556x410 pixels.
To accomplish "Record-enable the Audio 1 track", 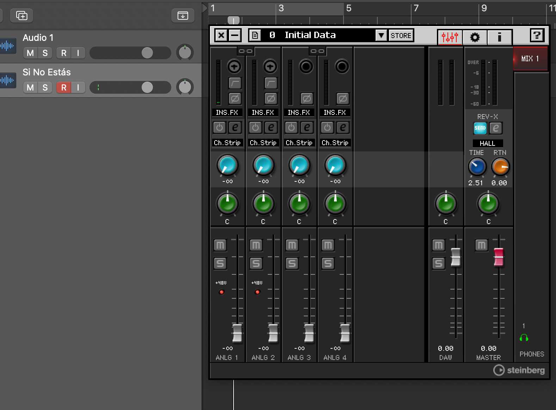I will tap(63, 53).
